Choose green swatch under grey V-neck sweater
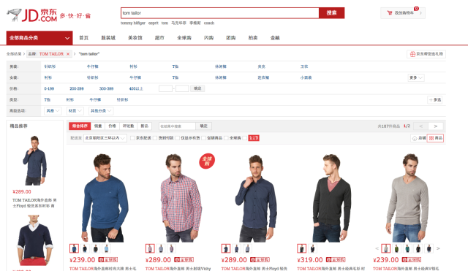468x271 pixels. 396,248
